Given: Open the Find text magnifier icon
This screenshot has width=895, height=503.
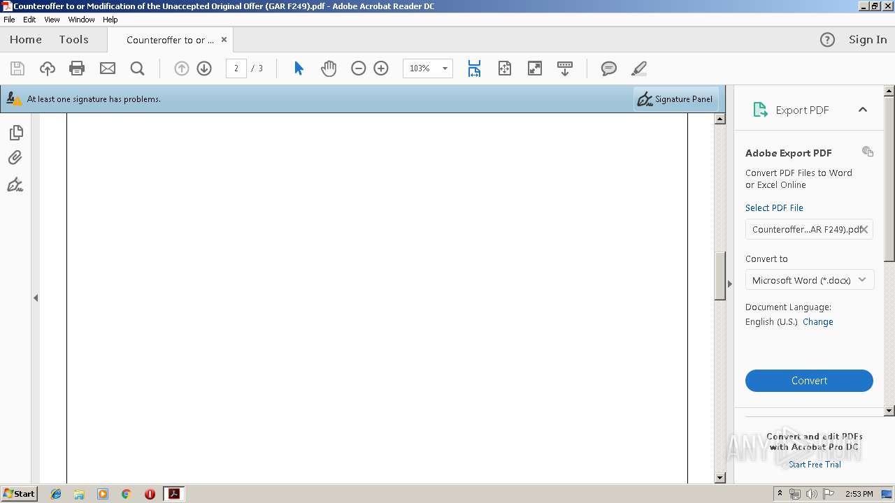Looking at the screenshot, I should click(x=138, y=68).
